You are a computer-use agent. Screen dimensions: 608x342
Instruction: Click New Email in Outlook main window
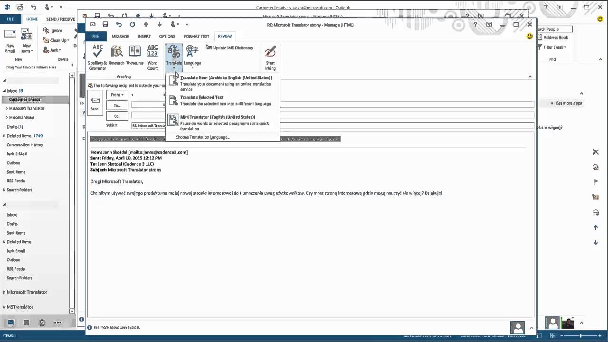pos(10,41)
